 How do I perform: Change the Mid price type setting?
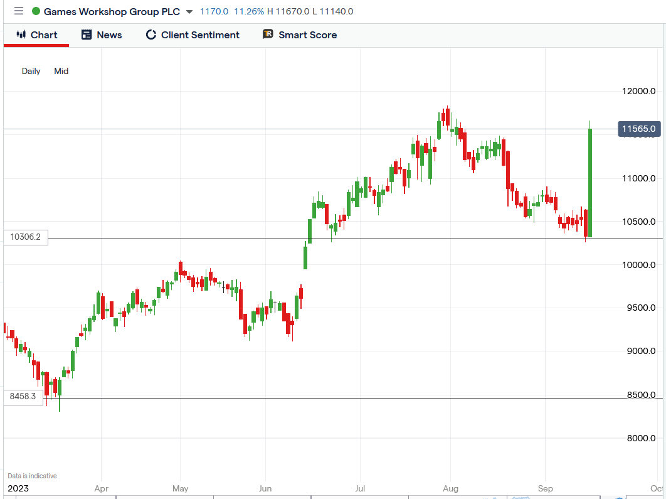point(61,71)
